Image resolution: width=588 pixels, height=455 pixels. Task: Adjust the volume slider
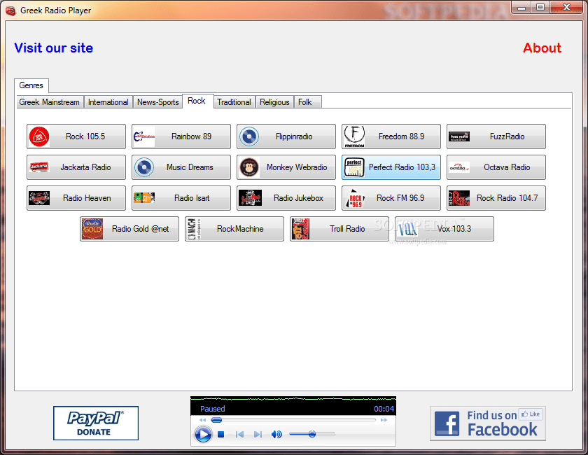click(x=311, y=434)
